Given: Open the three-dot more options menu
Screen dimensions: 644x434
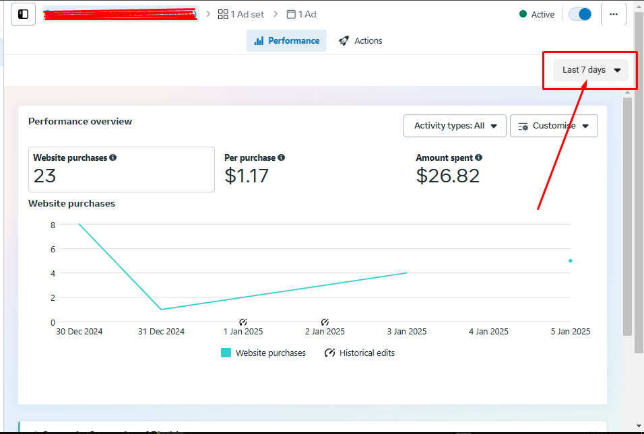Looking at the screenshot, I should pyautogui.click(x=613, y=14).
